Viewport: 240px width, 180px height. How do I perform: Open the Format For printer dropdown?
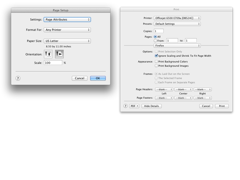point(67,30)
